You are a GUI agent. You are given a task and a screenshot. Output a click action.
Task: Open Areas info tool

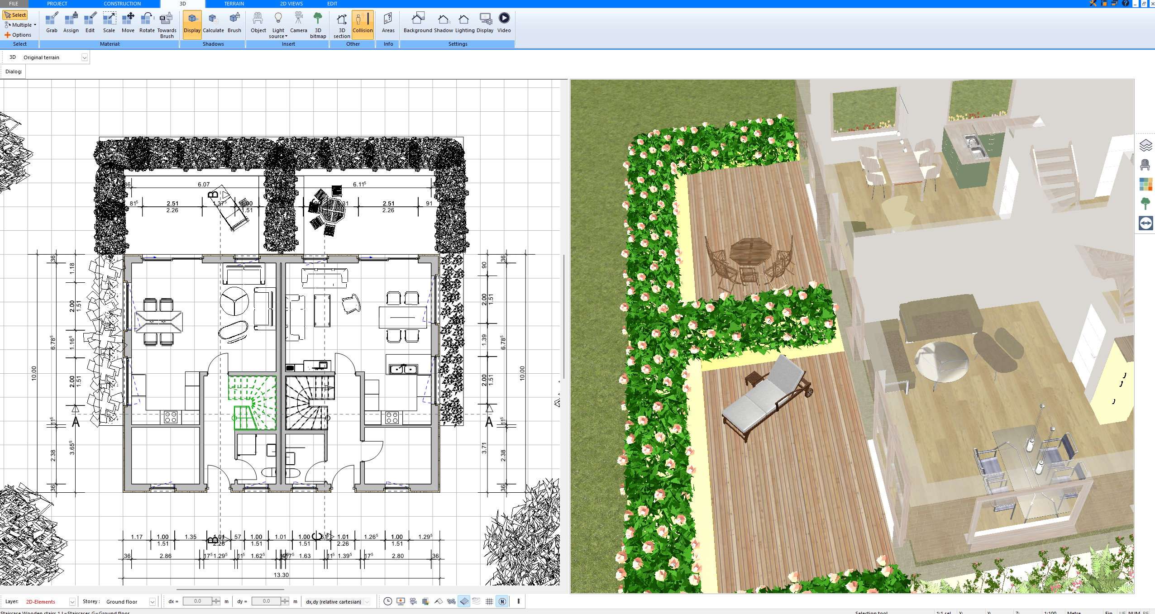click(x=388, y=23)
